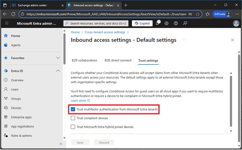Viewport: 242px width, 150px height.
Task: Collapse sidebar with double-chevron icon
Action: click(61, 144)
